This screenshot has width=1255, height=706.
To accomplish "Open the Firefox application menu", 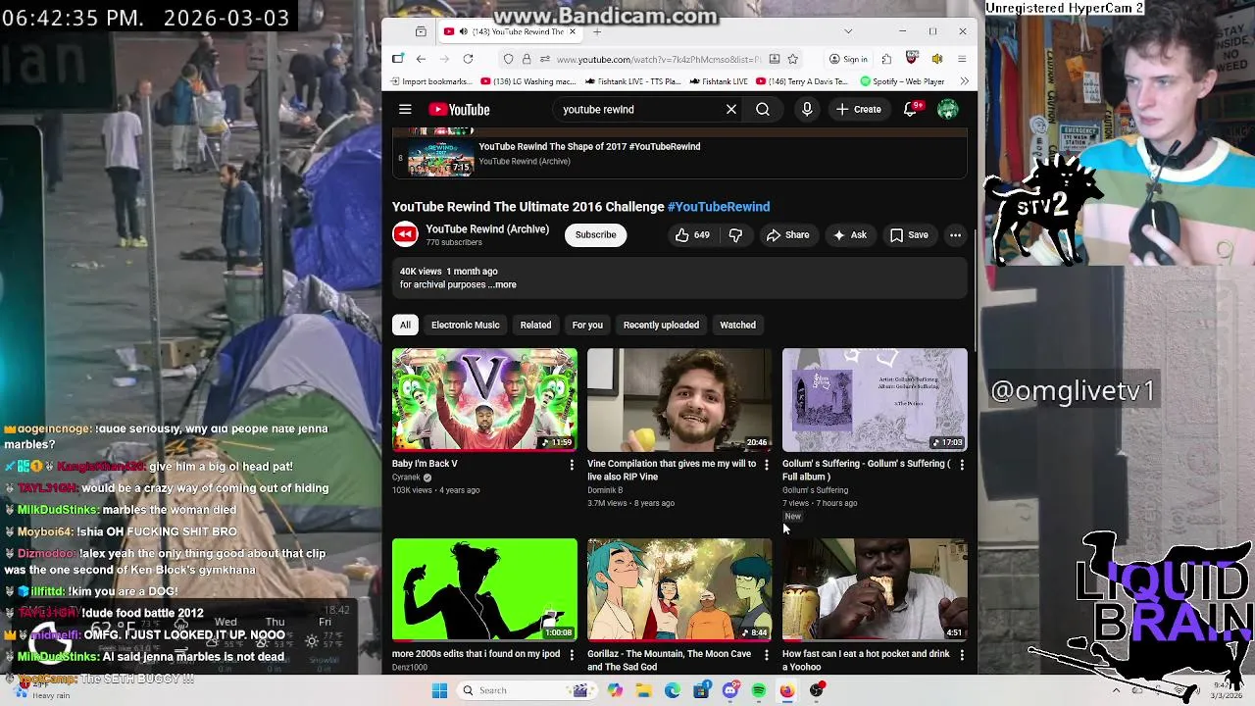I will tap(962, 59).
